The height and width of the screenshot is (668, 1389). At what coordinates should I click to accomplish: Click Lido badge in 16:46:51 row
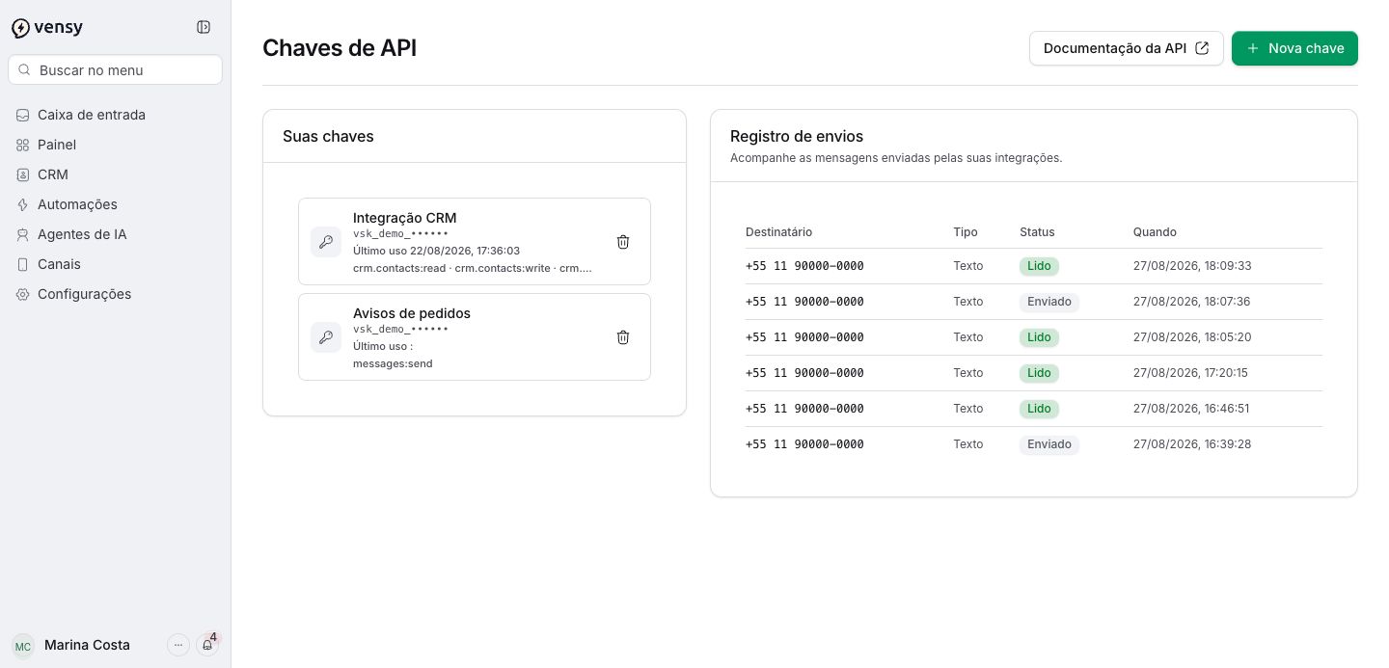(1039, 409)
